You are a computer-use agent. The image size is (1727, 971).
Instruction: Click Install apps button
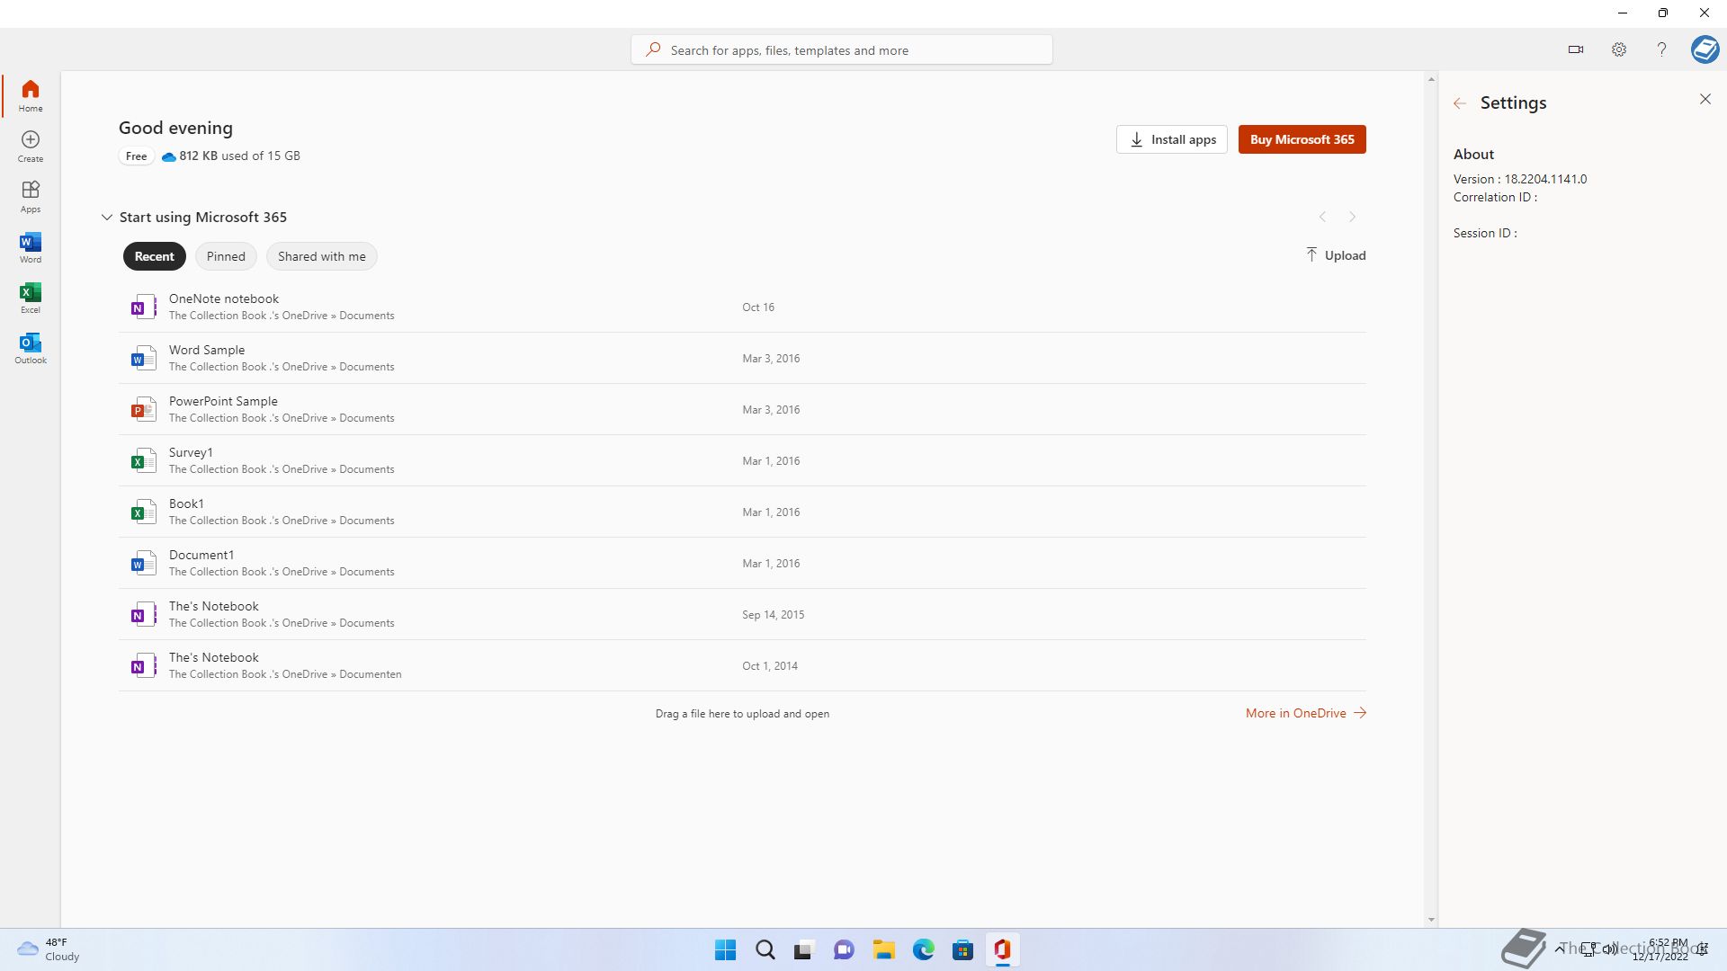(x=1172, y=139)
